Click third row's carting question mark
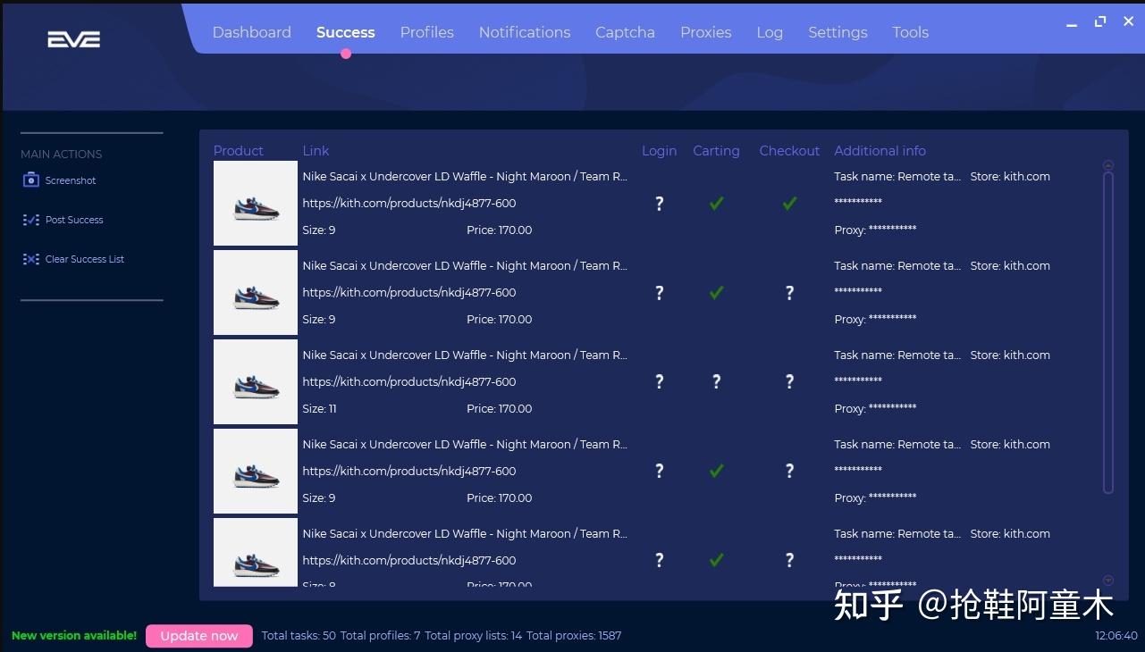The width and height of the screenshot is (1145, 652). point(716,382)
